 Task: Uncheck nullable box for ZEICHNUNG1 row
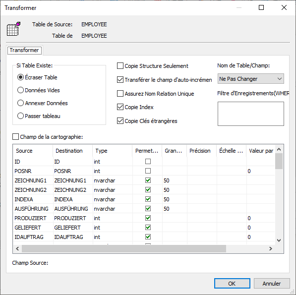click(148, 180)
